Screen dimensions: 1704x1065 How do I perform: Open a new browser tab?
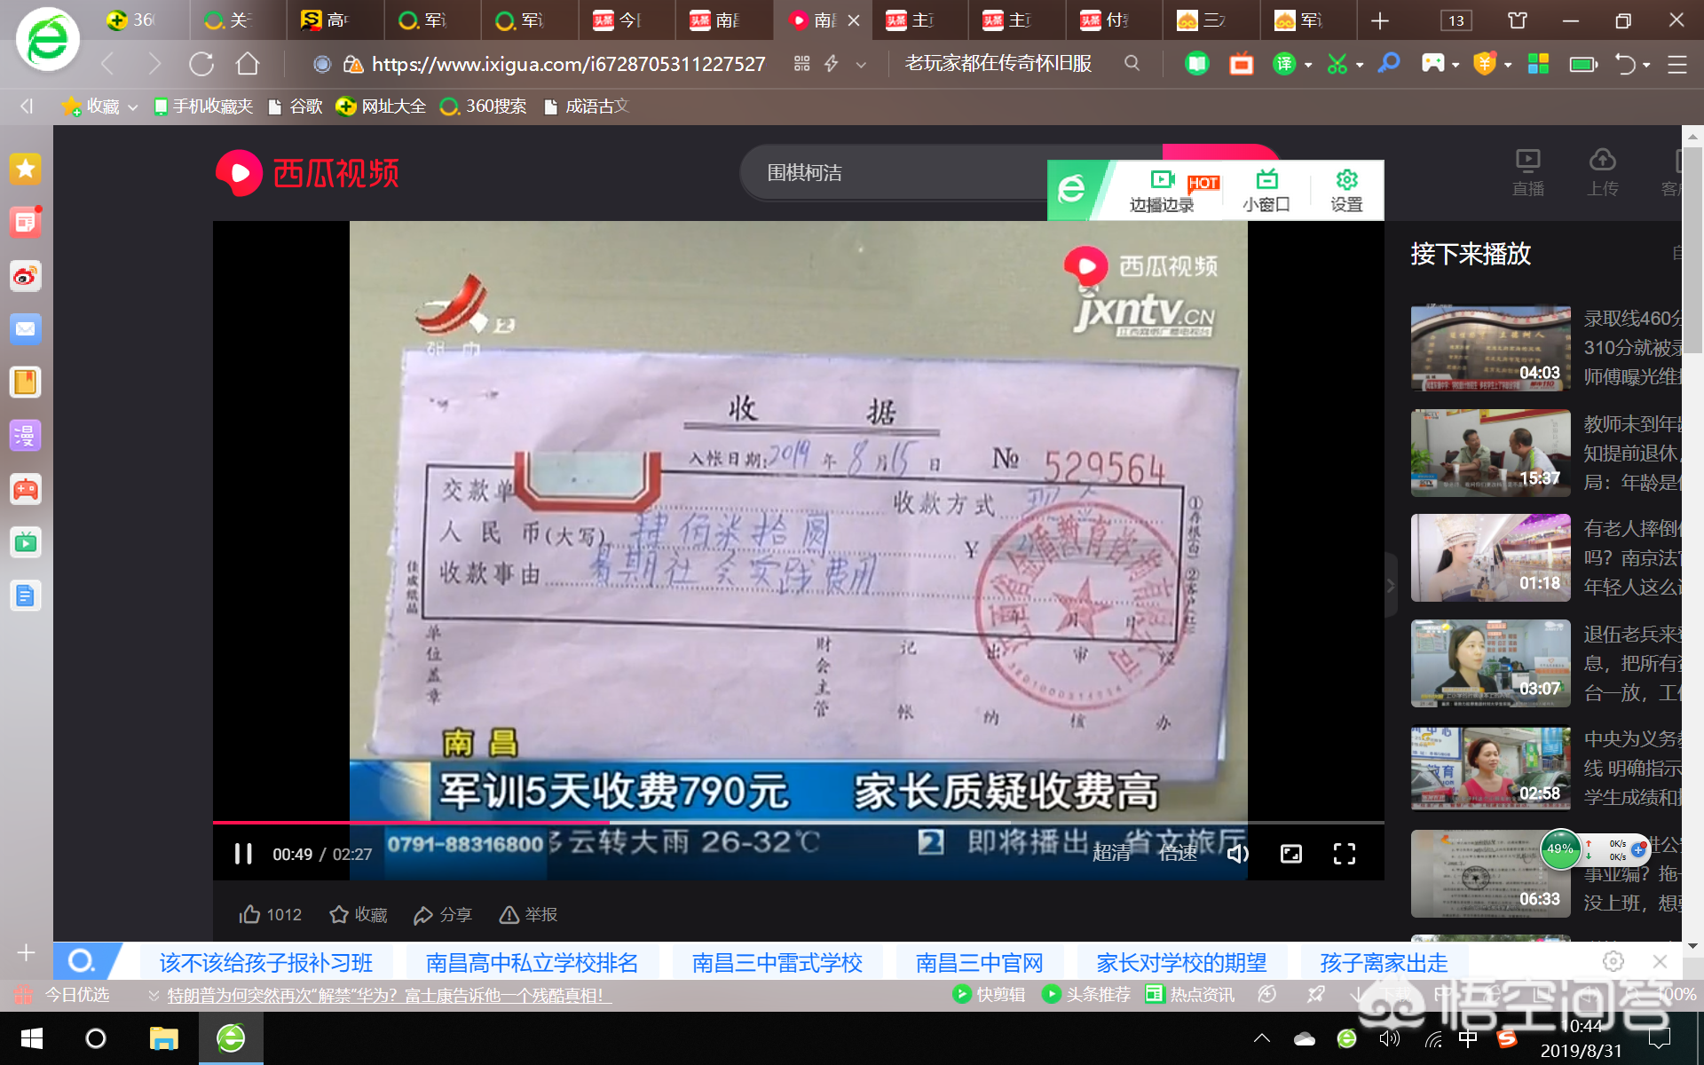tap(1379, 20)
